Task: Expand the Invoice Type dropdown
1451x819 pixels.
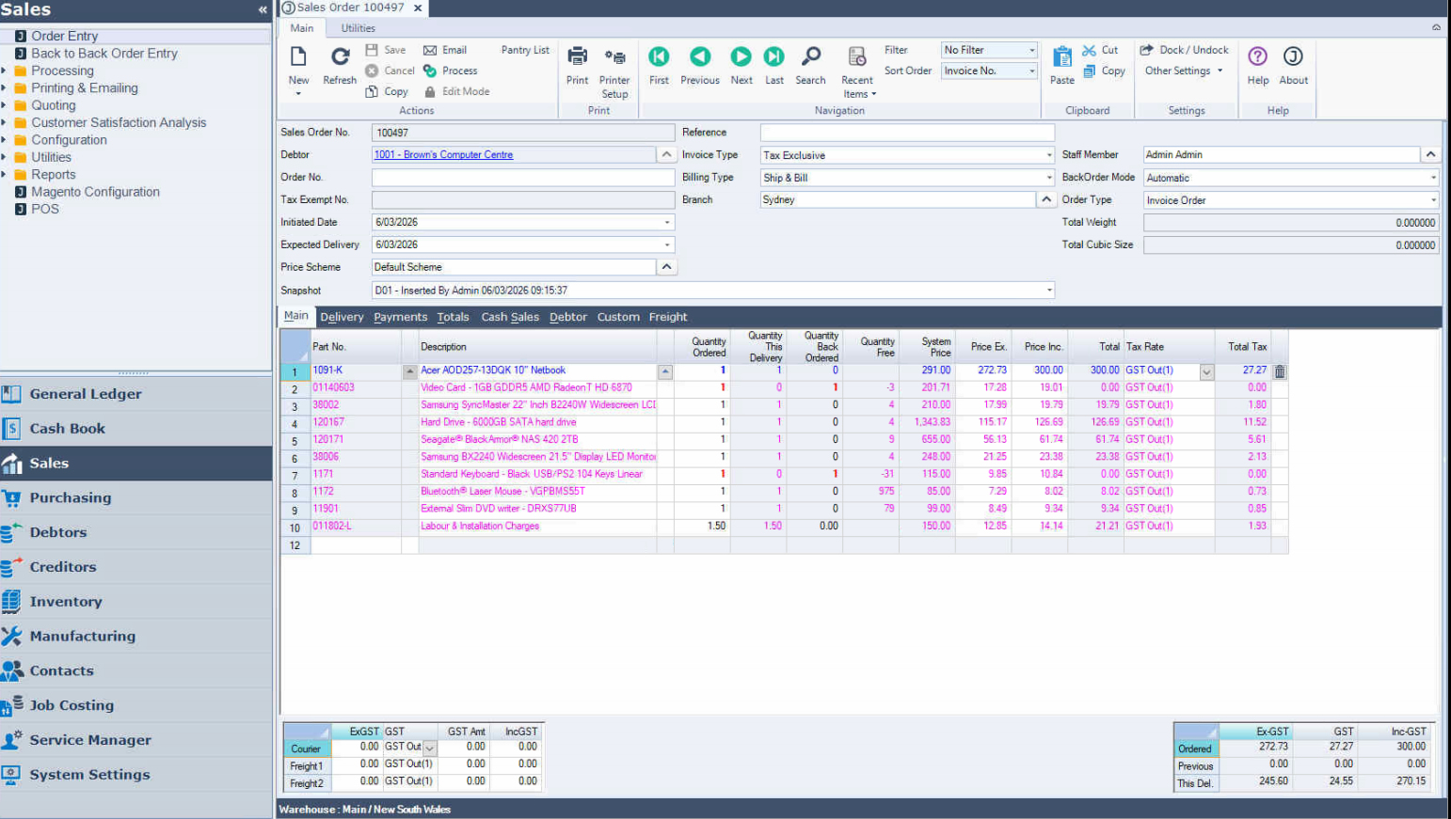Action: (x=1048, y=155)
